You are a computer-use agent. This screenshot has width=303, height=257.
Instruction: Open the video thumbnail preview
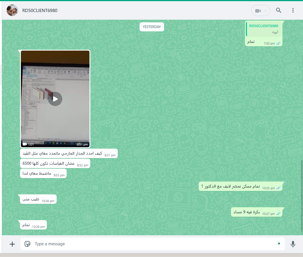coord(55,99)
